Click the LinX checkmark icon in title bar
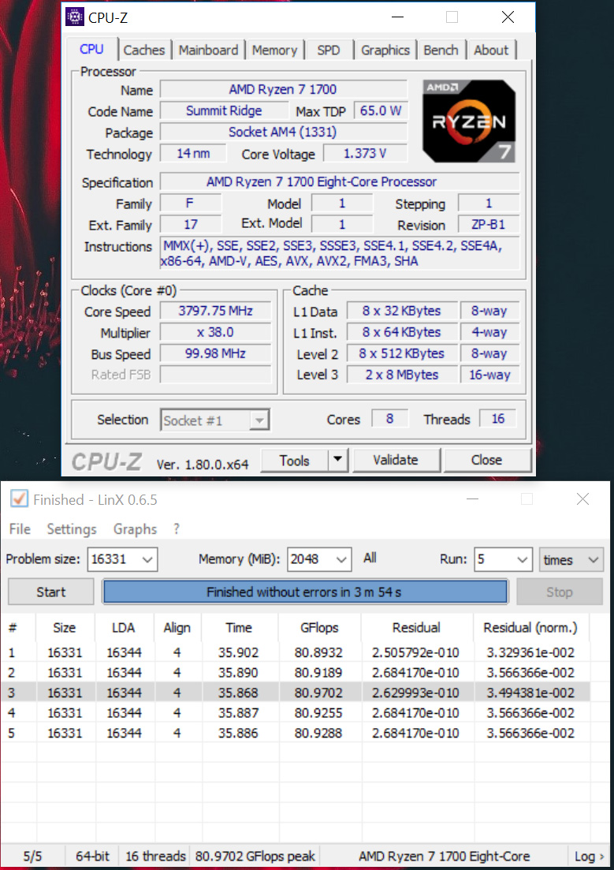Screen dimensions: 614x870 coord(19,498)
